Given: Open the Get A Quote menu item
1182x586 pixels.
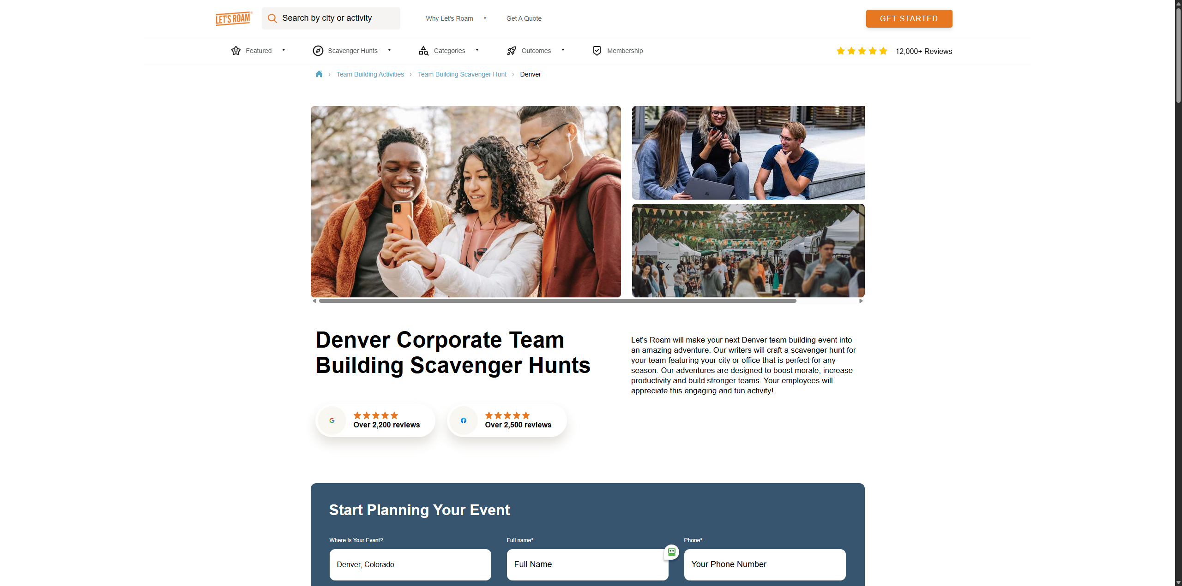Looking at the screenshot, I should pyautogui.click(x=524, y=18).
